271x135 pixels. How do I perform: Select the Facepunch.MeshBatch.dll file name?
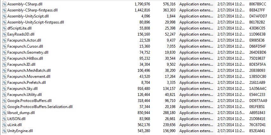coord(29,71)
